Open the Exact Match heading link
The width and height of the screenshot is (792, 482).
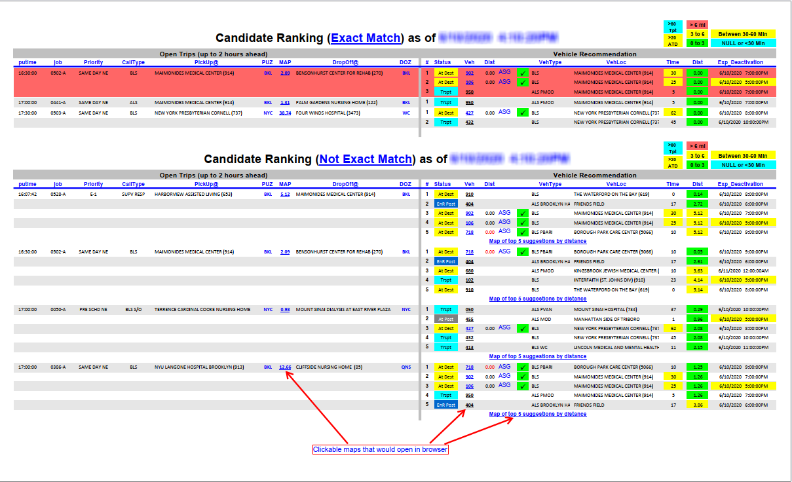pos(366,38)
